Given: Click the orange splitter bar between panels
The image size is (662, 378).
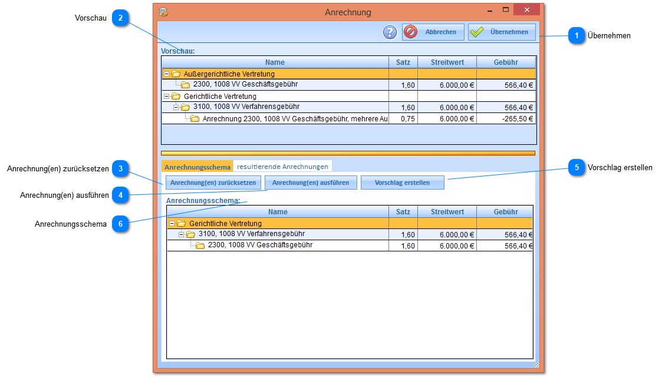Looking at the screenshot, I should pos(348,153).
